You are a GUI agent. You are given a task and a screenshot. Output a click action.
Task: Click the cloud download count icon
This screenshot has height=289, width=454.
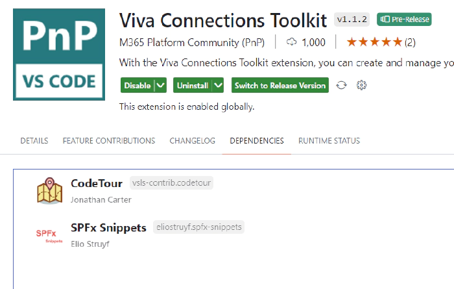(292, 42)
